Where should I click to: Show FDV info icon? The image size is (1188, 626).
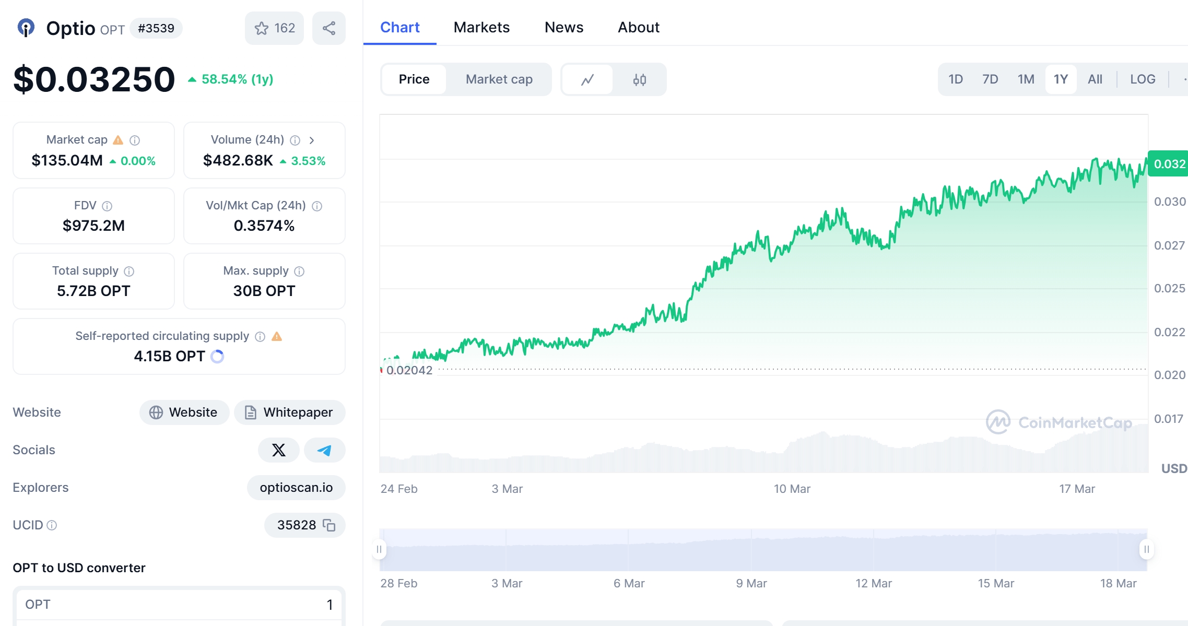click(x=107, y=206)
